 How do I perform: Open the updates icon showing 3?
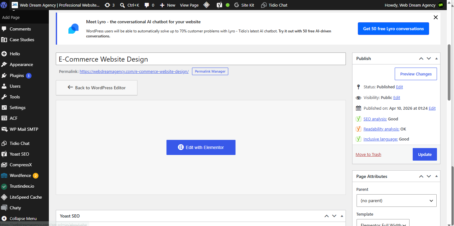click(109, 5)
